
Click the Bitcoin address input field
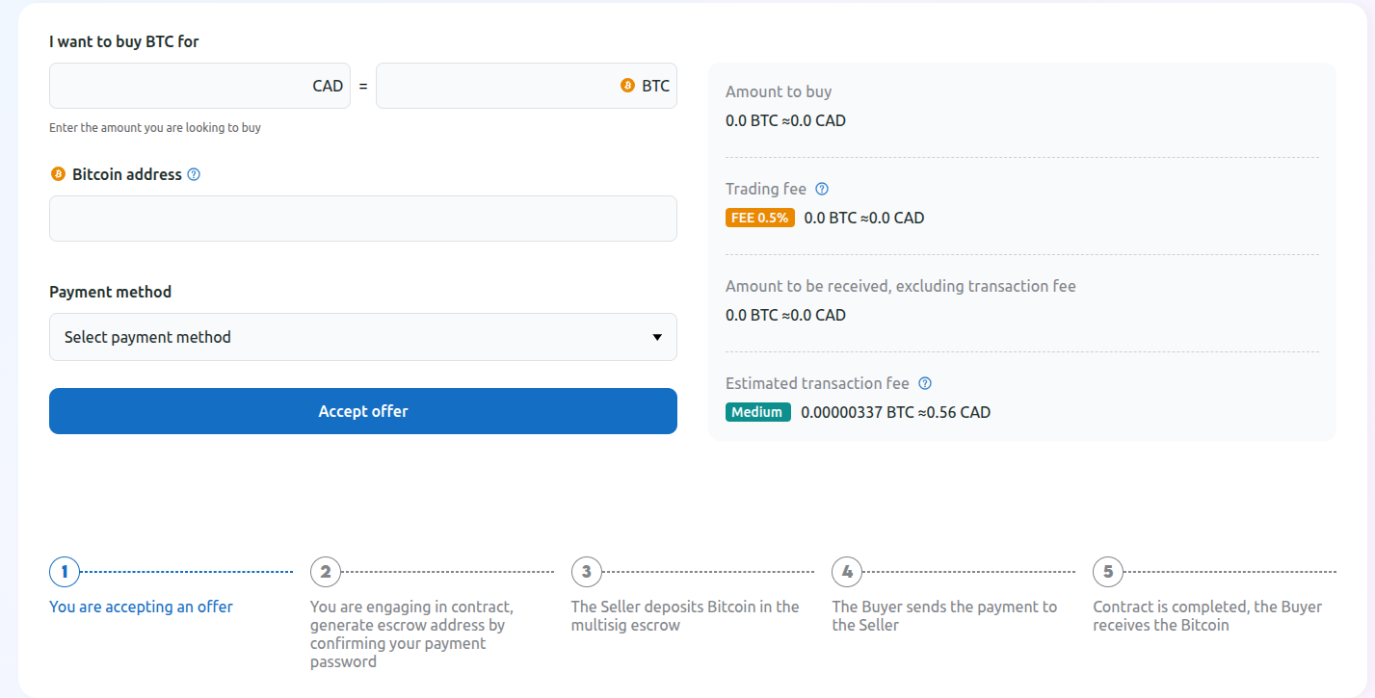(362, 219)
